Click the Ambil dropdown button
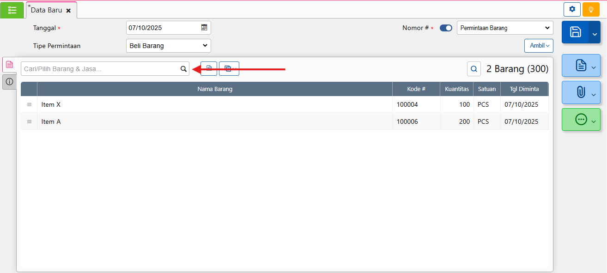This screenshot has height=273, width=607. point(539,46)
